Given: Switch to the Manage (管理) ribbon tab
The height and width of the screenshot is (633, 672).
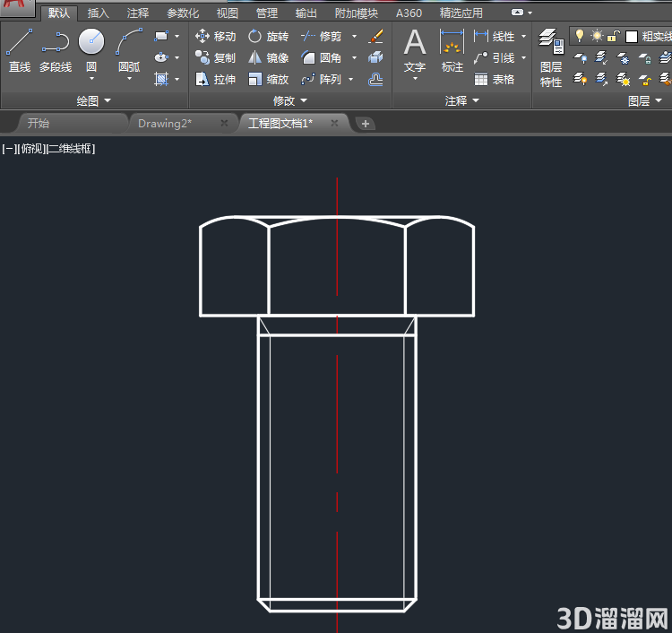Looking at the screenshot, I should (267, 13).
